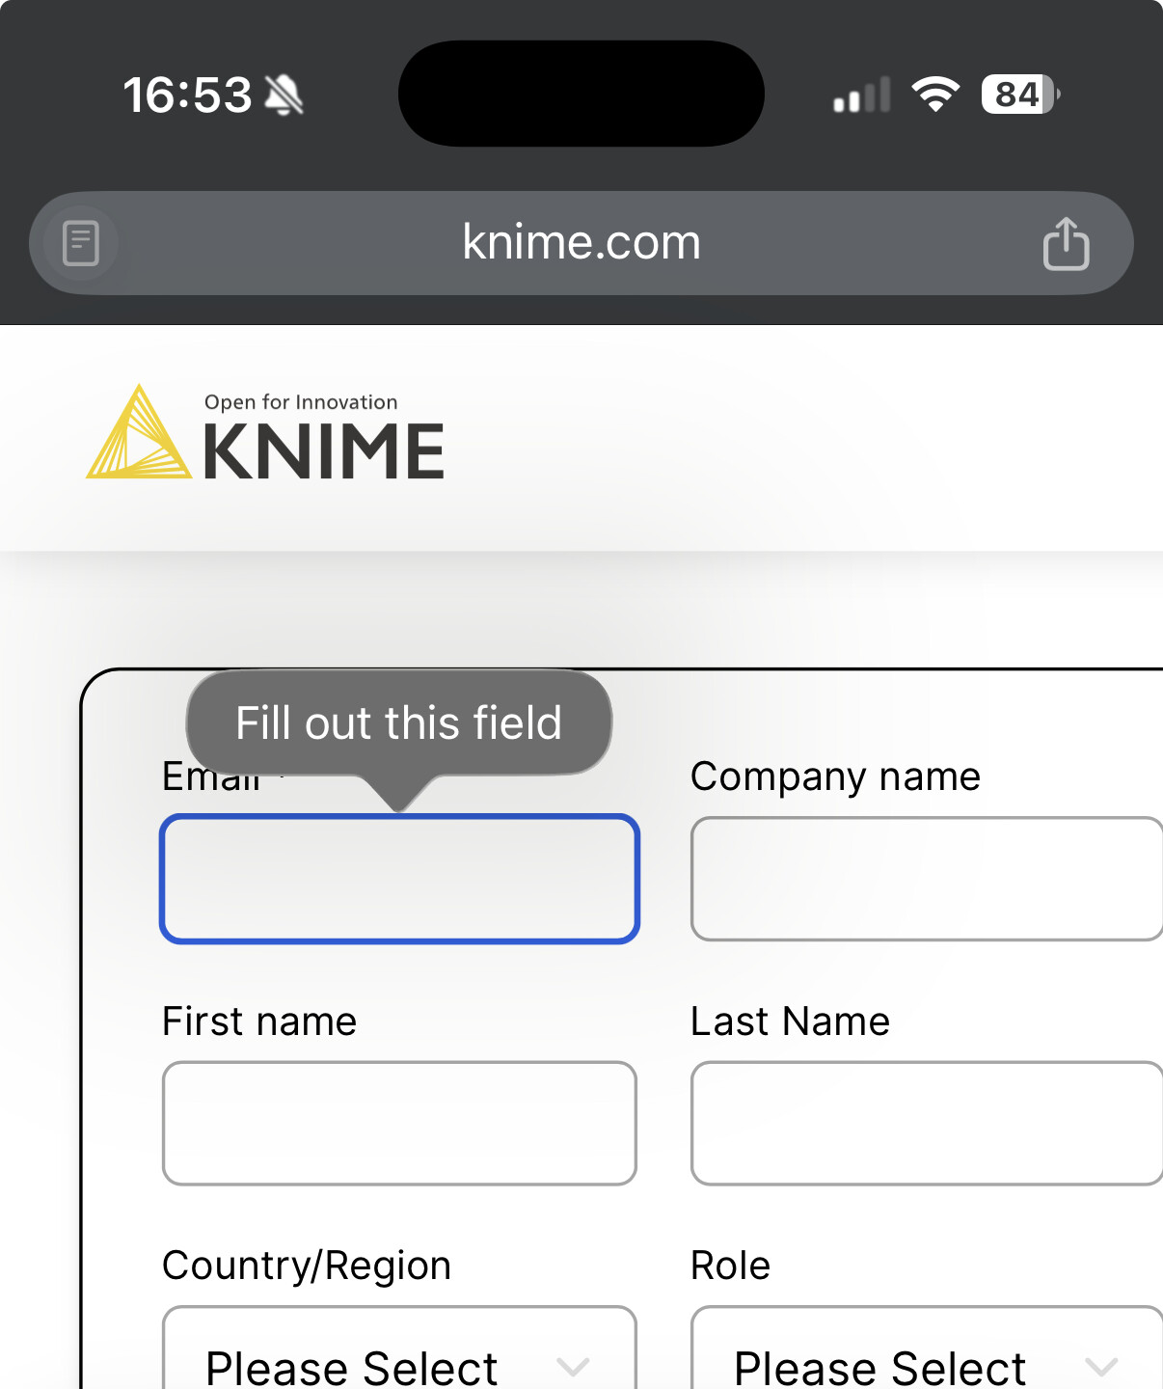Click the KNIME wordmark text
Viewport: 1163px width, 1389px height.
324,451
